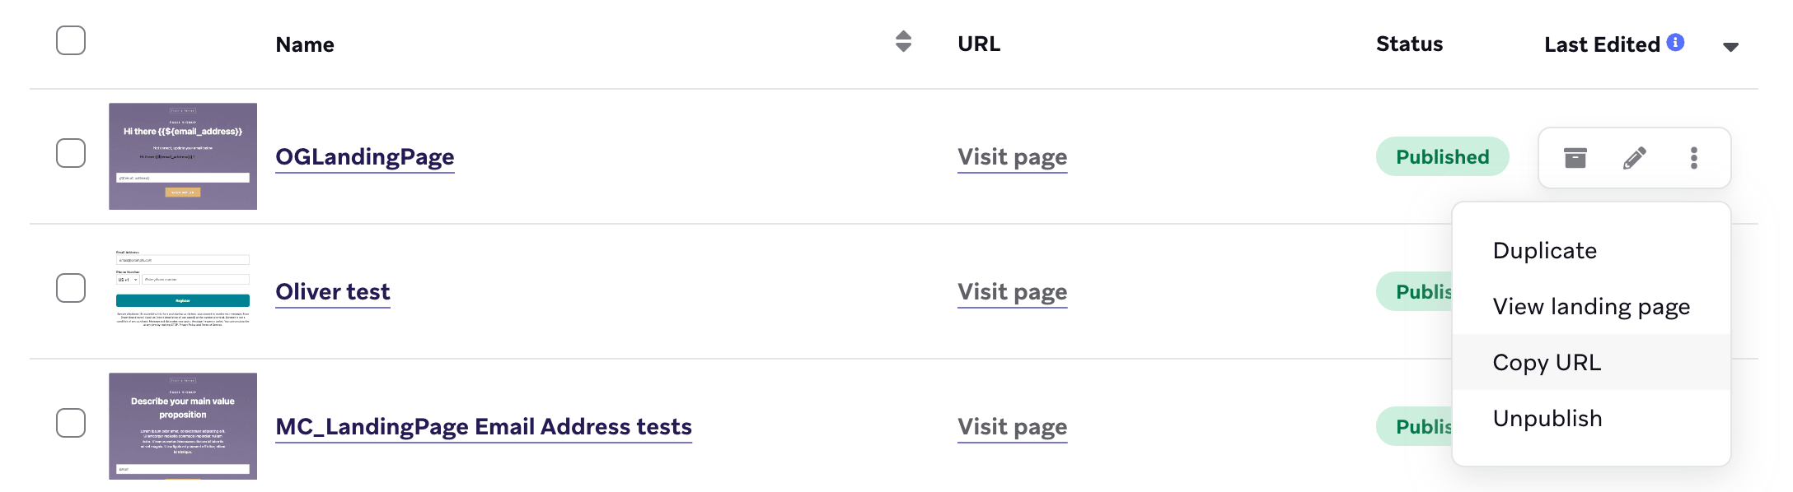1793x492 pixels.
Task: Tick the MC_LandingPage Email Address tests checkbox
Action: coord(71,423)
